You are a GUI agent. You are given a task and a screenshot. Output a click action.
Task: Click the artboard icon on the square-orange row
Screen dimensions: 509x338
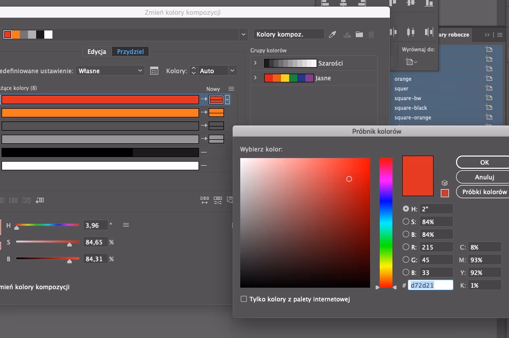(489, 117)
